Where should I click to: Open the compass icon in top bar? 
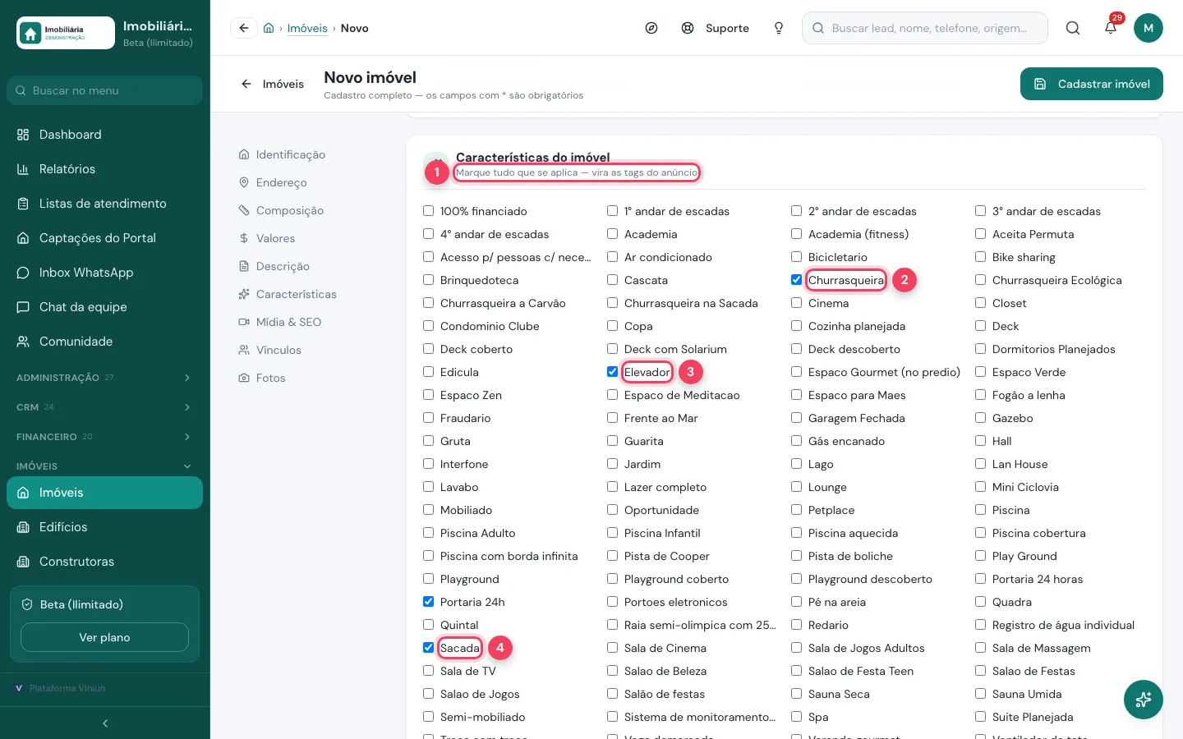[651, 28]
